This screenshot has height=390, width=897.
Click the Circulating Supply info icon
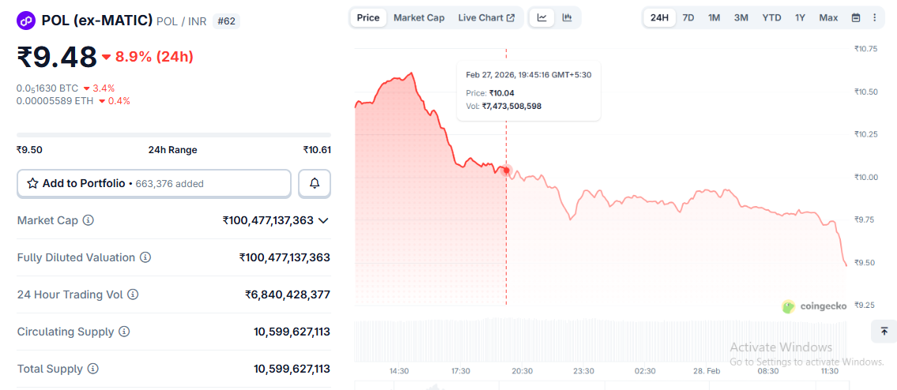(x=124, y=332)
